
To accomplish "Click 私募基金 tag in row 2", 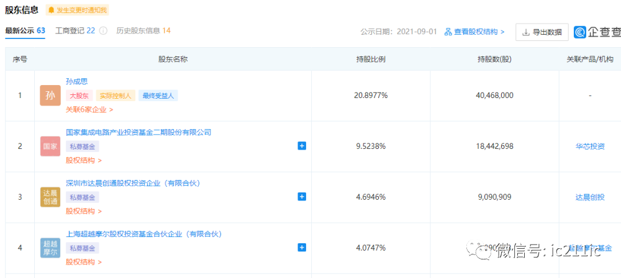I will pyautogui.click(x=83, y=146).
